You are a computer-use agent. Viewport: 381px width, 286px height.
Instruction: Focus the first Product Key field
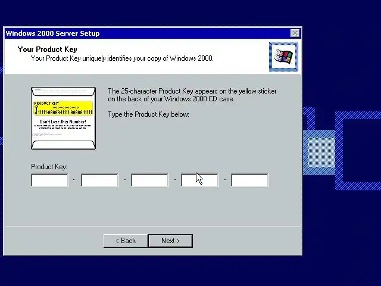(50, 180)
